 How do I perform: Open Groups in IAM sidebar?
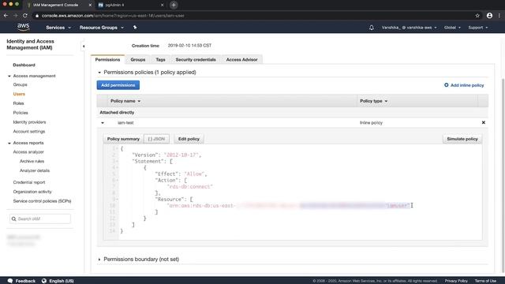click(x=20, y=84)
